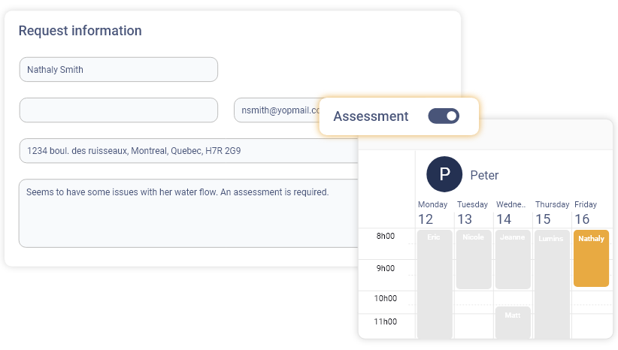Click the Nathaly Smith name field

pos(119,70)
